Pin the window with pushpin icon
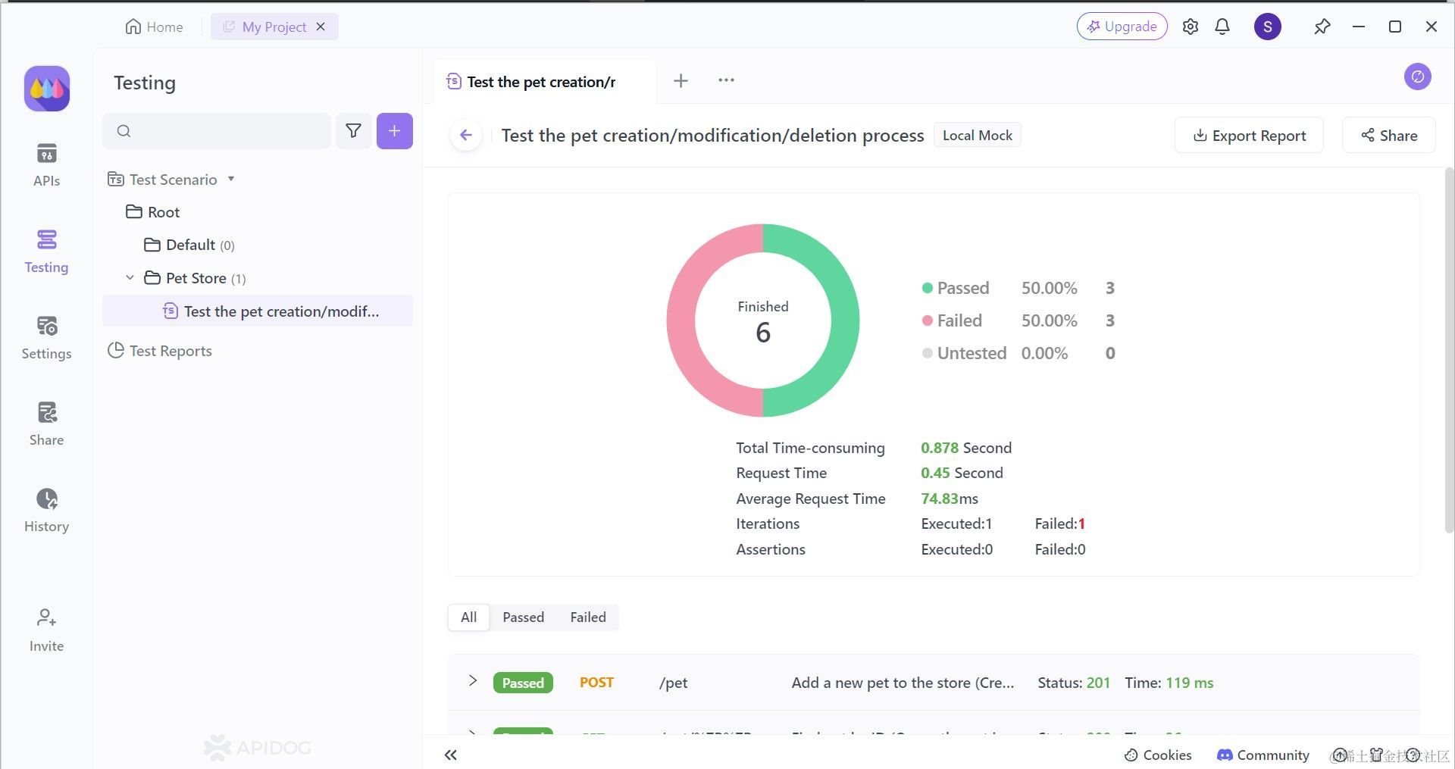 (x=1322, y=27)
